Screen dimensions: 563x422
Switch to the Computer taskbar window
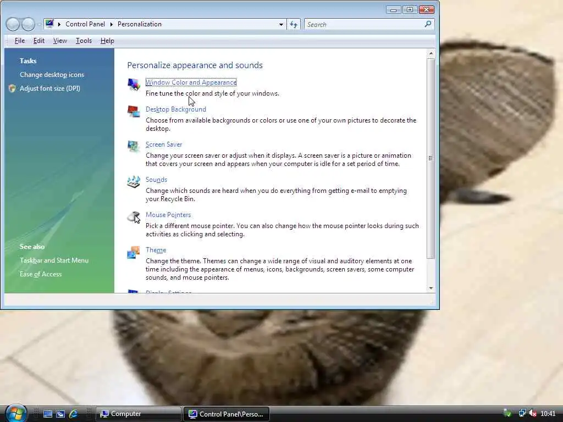pos(138,414)
